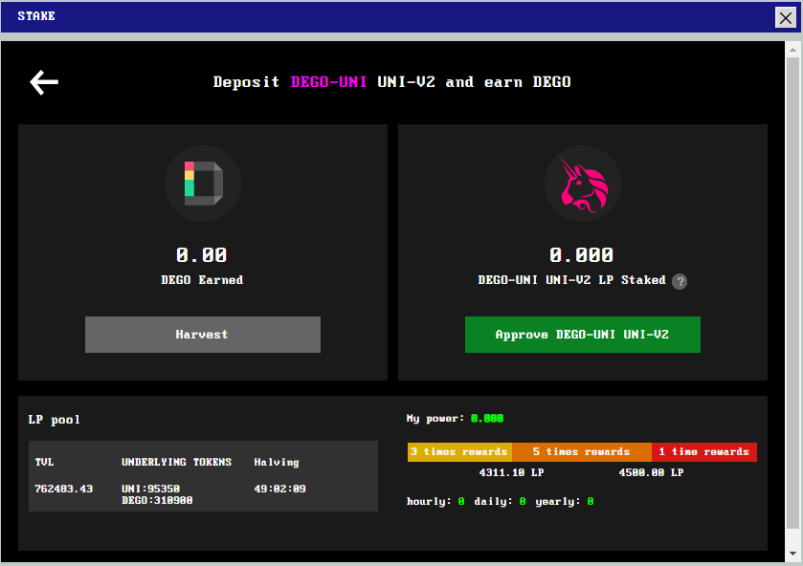The image size is (803, 566).
Task: Click the Harvest button
Action: [203, 335]
